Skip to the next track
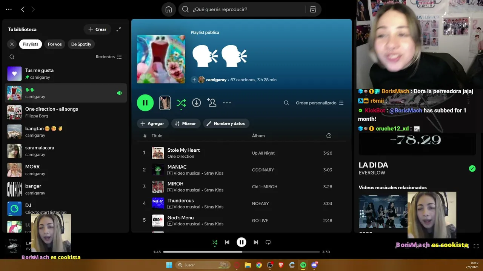The width and height of the screenshot is (483, 271). tap(256, 242)
